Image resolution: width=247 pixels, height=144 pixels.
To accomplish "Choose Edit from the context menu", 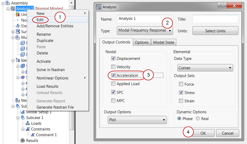I will (40, 20).
